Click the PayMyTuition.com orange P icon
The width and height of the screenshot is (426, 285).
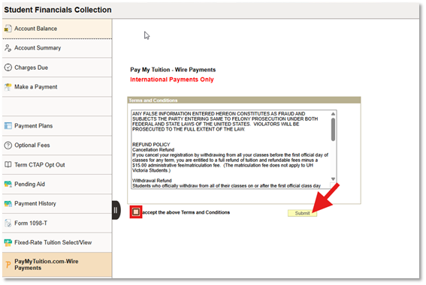pyautogui.click(x=8, y=265)
